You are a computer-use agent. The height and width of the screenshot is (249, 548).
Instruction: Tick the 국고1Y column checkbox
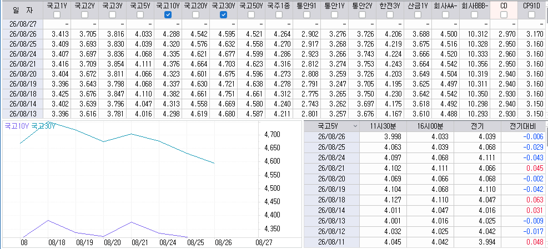[x=57, y=14]
